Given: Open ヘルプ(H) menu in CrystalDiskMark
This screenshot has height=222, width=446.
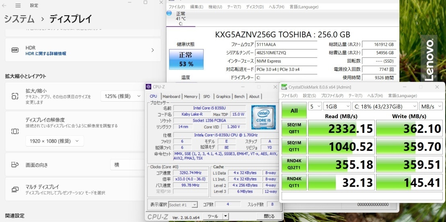Looking at the screenshot, I should (375, 96).
